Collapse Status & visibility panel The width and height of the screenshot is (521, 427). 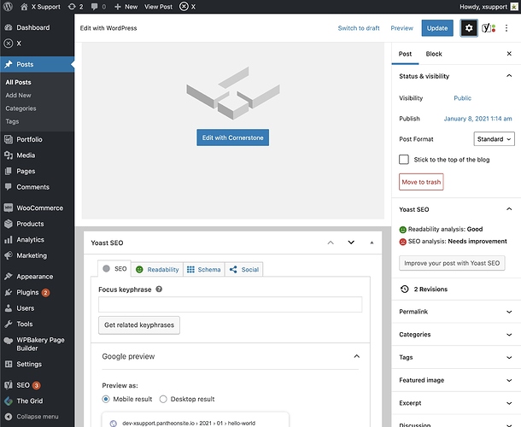tap(456, 76)
